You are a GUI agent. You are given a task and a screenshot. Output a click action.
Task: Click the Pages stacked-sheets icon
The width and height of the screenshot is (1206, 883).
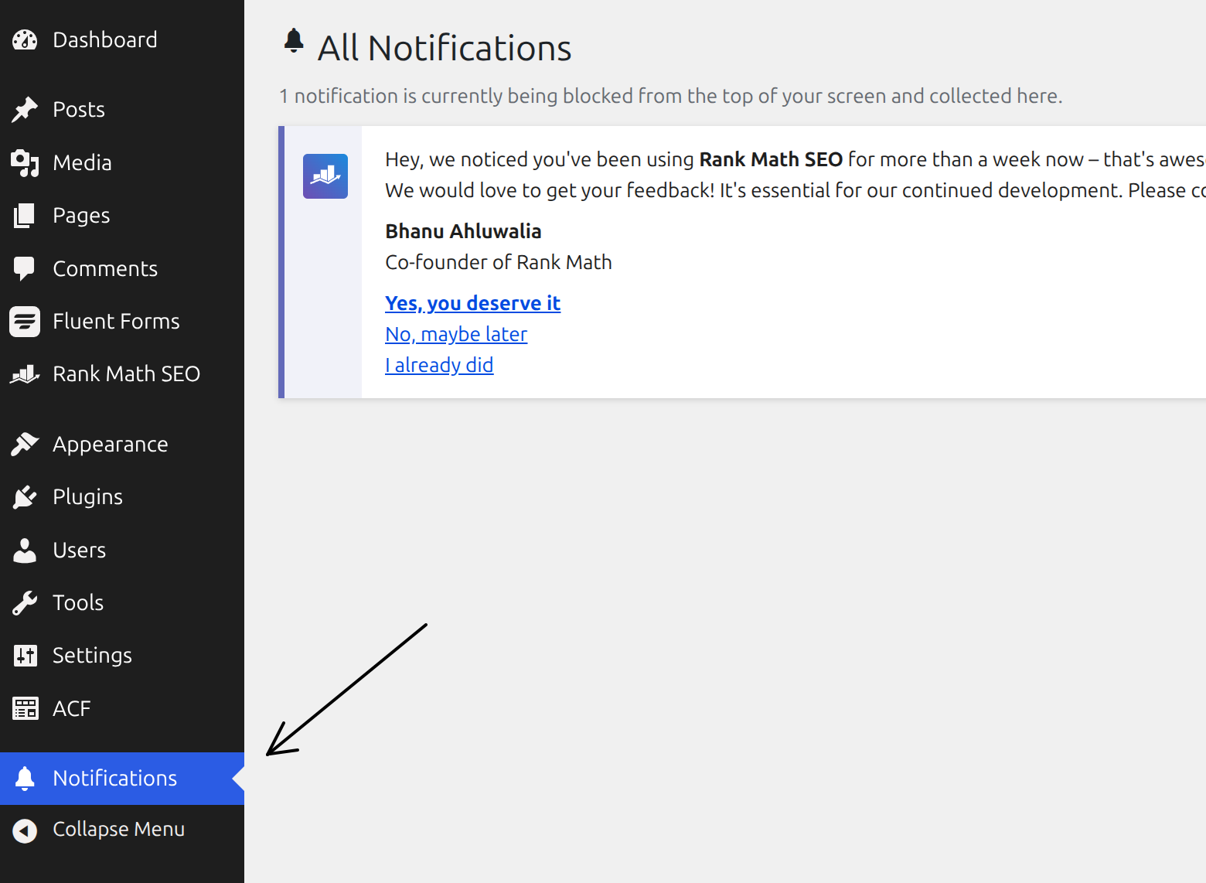coord(25,216)
